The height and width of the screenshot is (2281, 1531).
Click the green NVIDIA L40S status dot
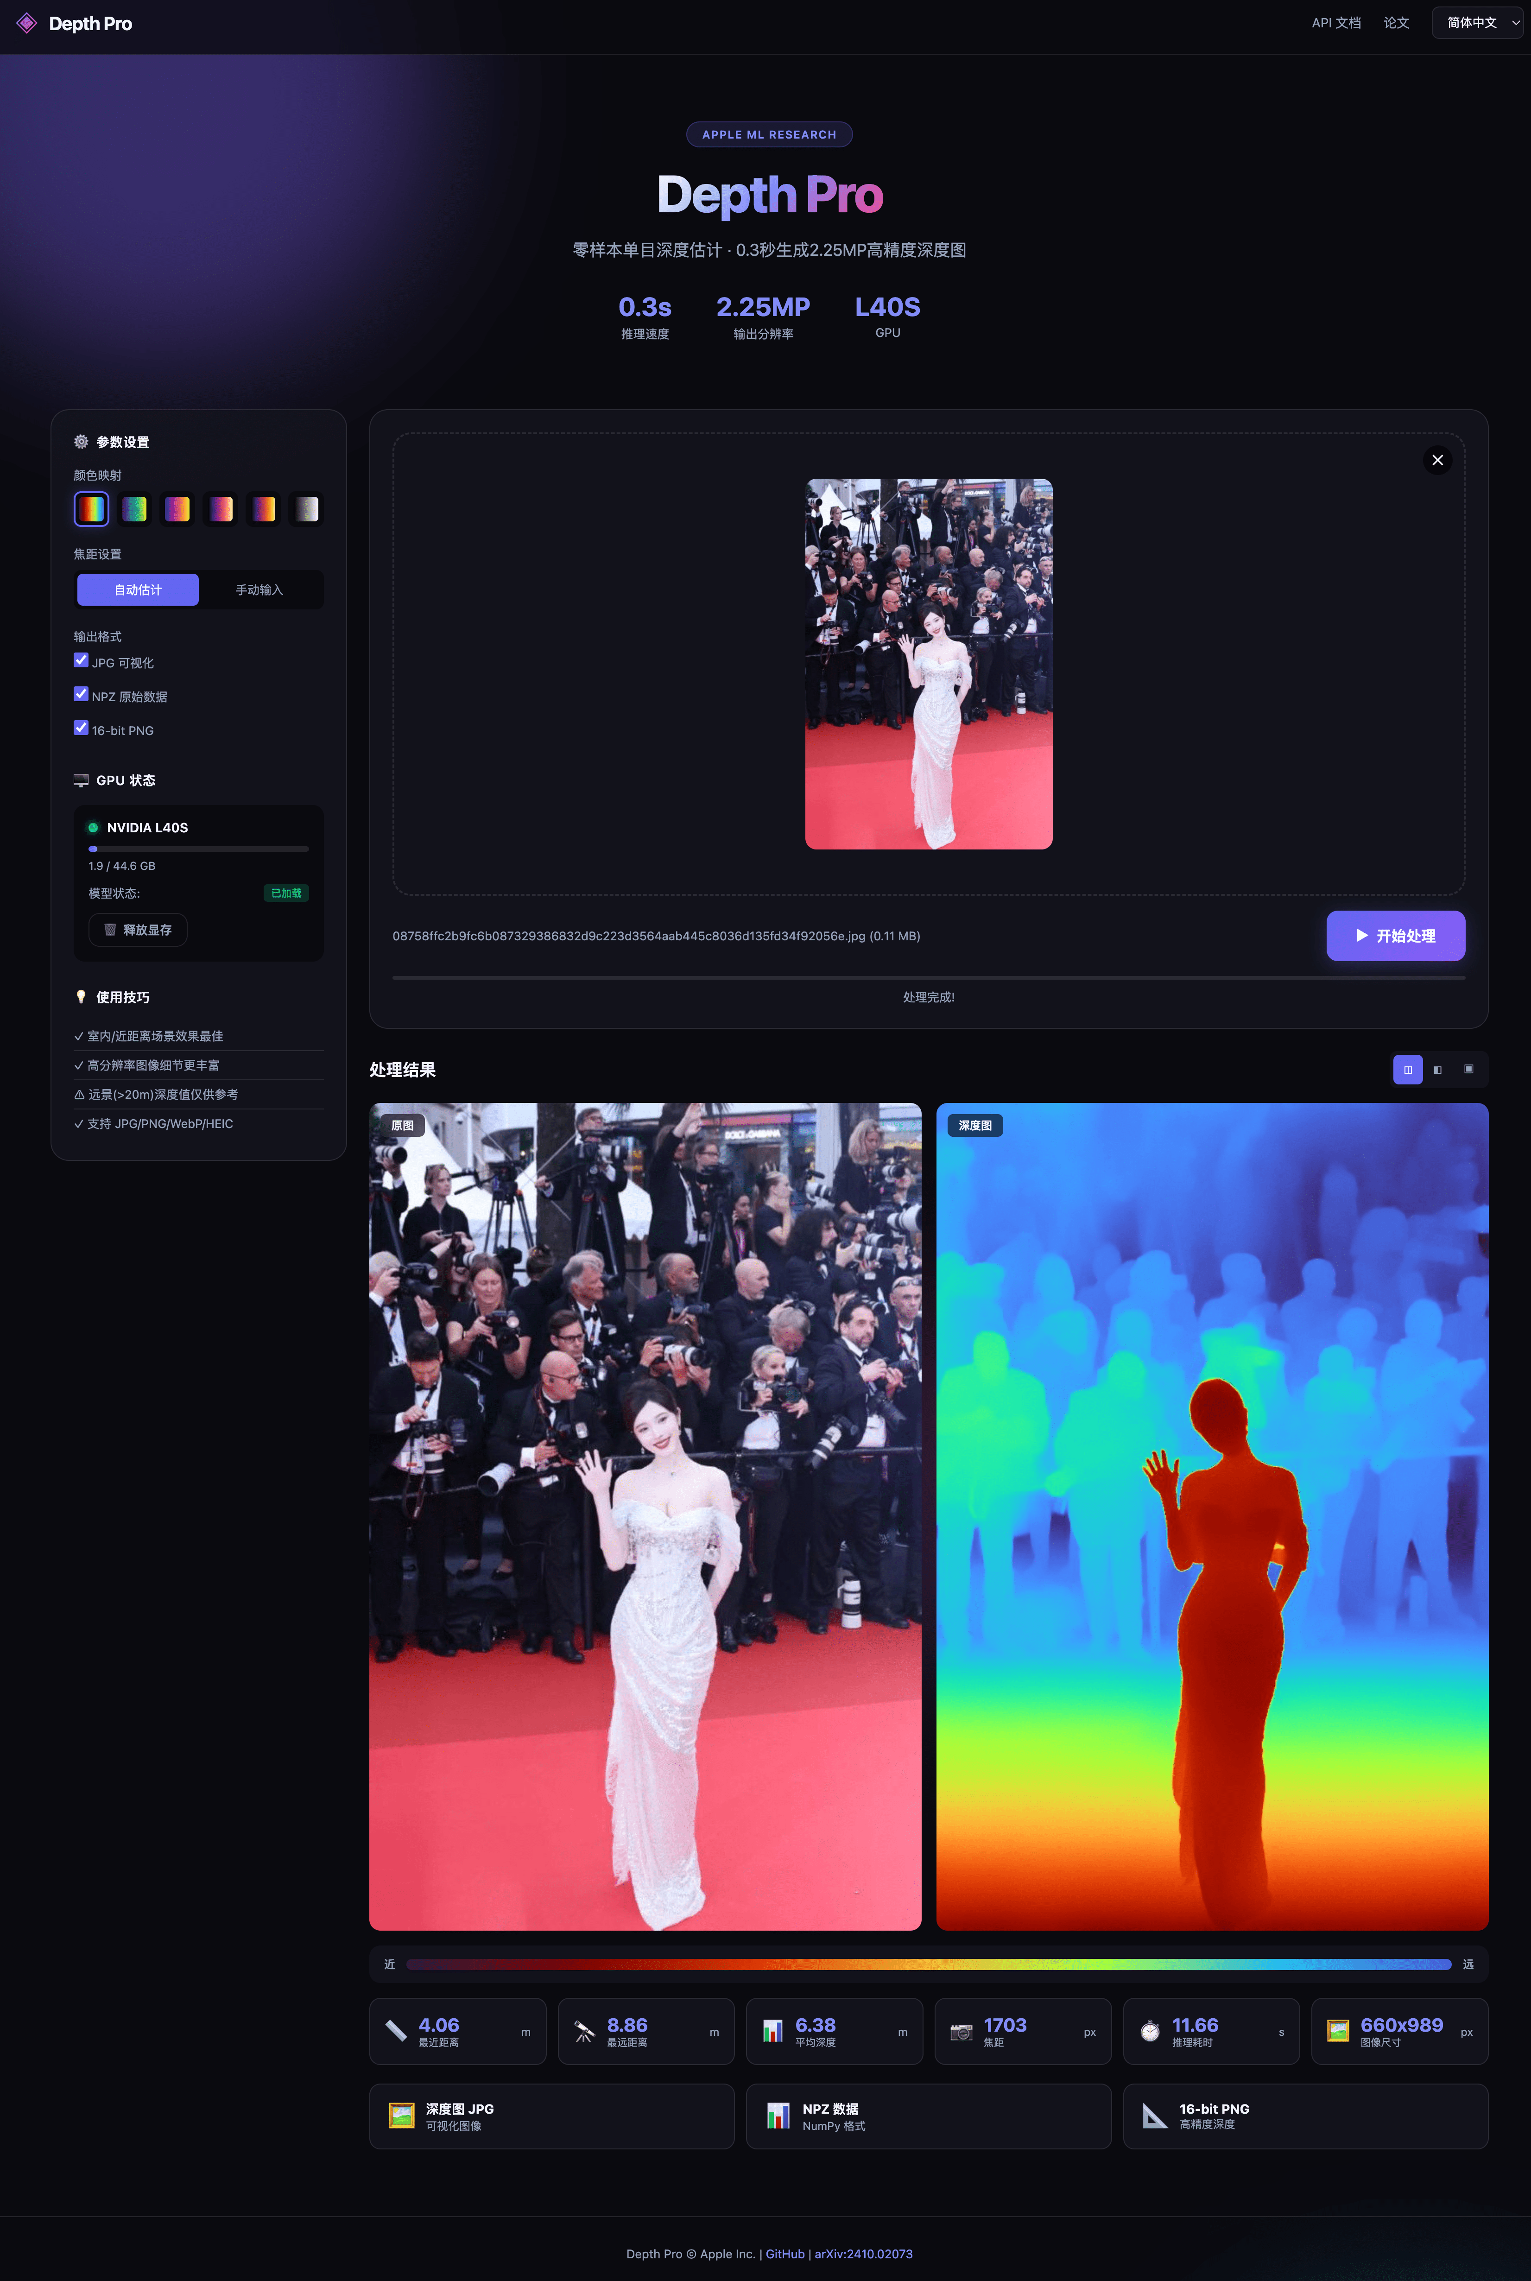94,828
